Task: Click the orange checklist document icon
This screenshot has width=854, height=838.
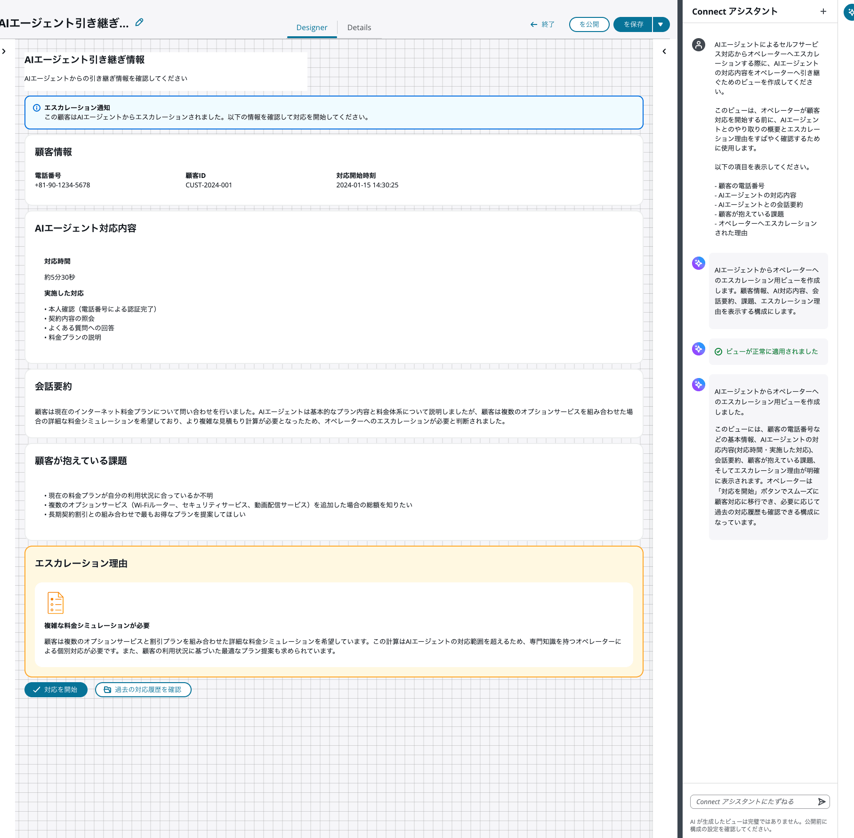Action: pyautogui.click(x=56, y=603)
